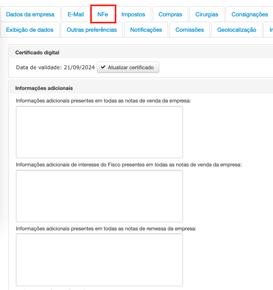Open the Geolocalização tab
The image size is (273, 290).
[x=236, y=30]
